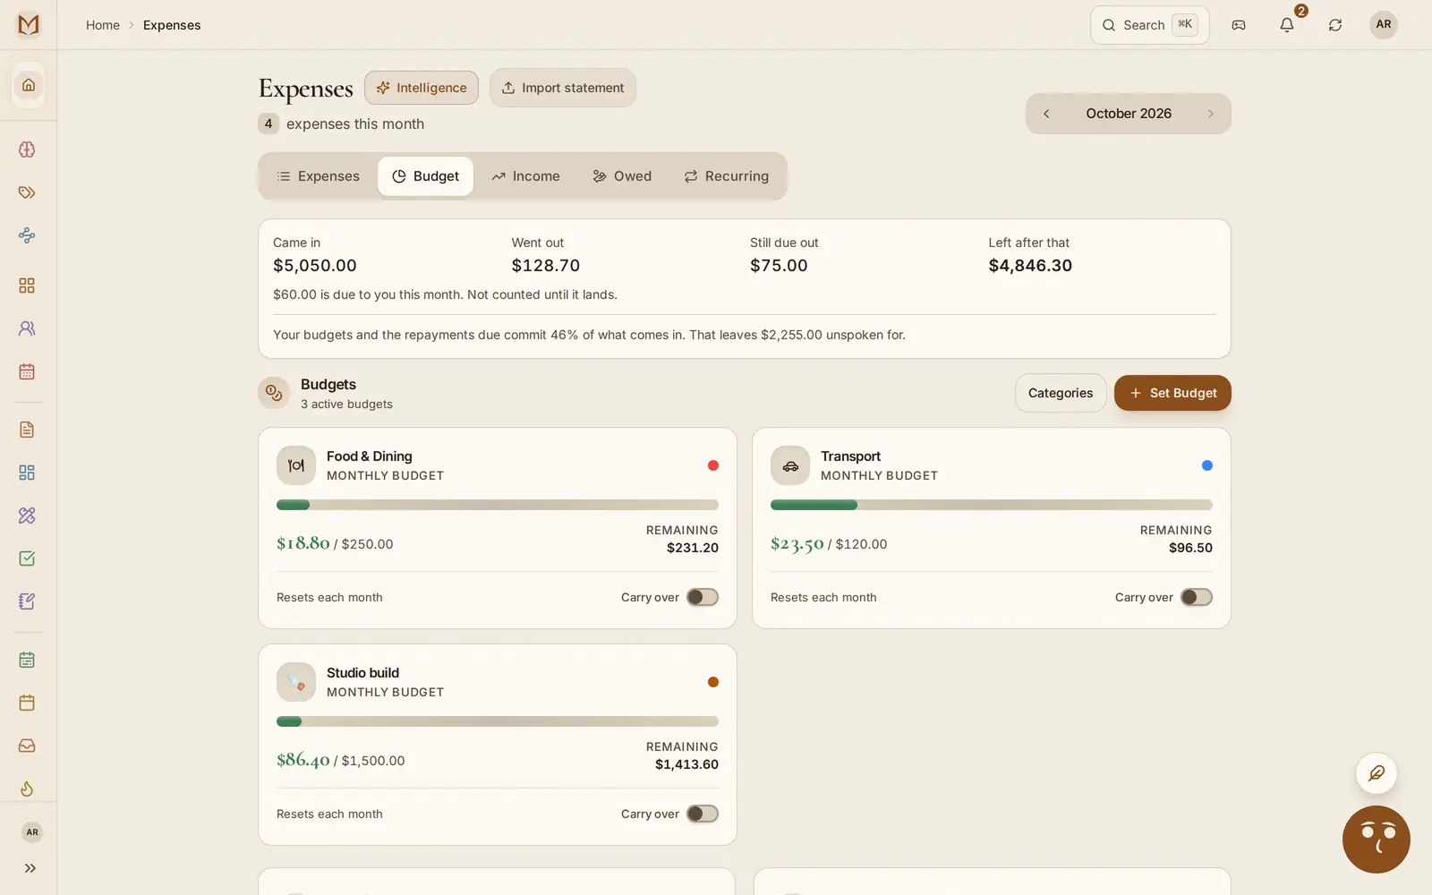Toggle Carry over for Food & Dining
The width and height of the screenshot is (1432, 895).
703,597
